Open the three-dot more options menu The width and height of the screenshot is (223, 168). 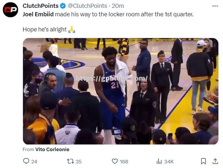click(215, 6)
